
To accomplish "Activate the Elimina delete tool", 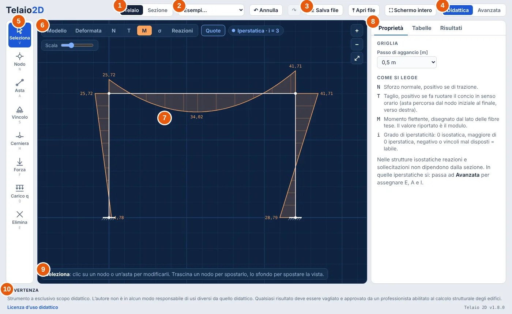I will [20, 219].
